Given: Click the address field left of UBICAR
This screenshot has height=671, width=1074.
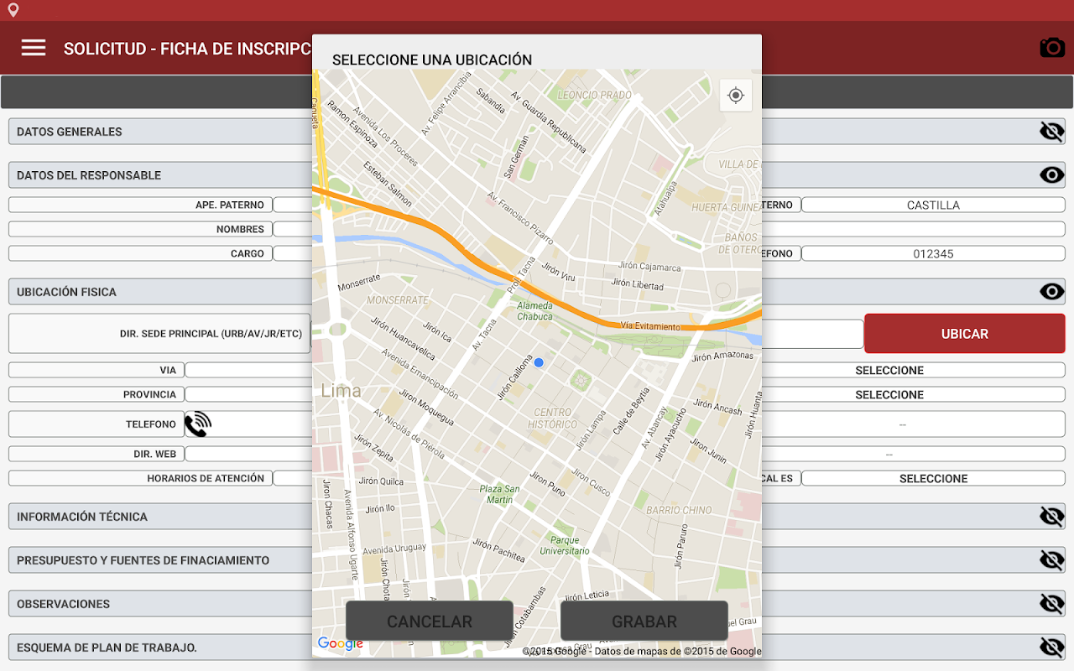Looking at the screenshot, I should tap(812, 334).
